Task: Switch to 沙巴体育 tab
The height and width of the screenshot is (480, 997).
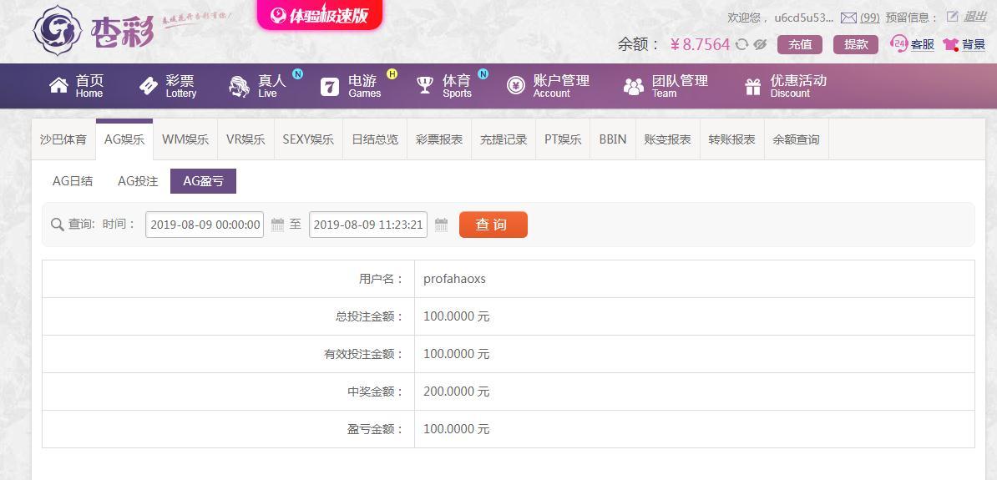Action: click(63, 139)
